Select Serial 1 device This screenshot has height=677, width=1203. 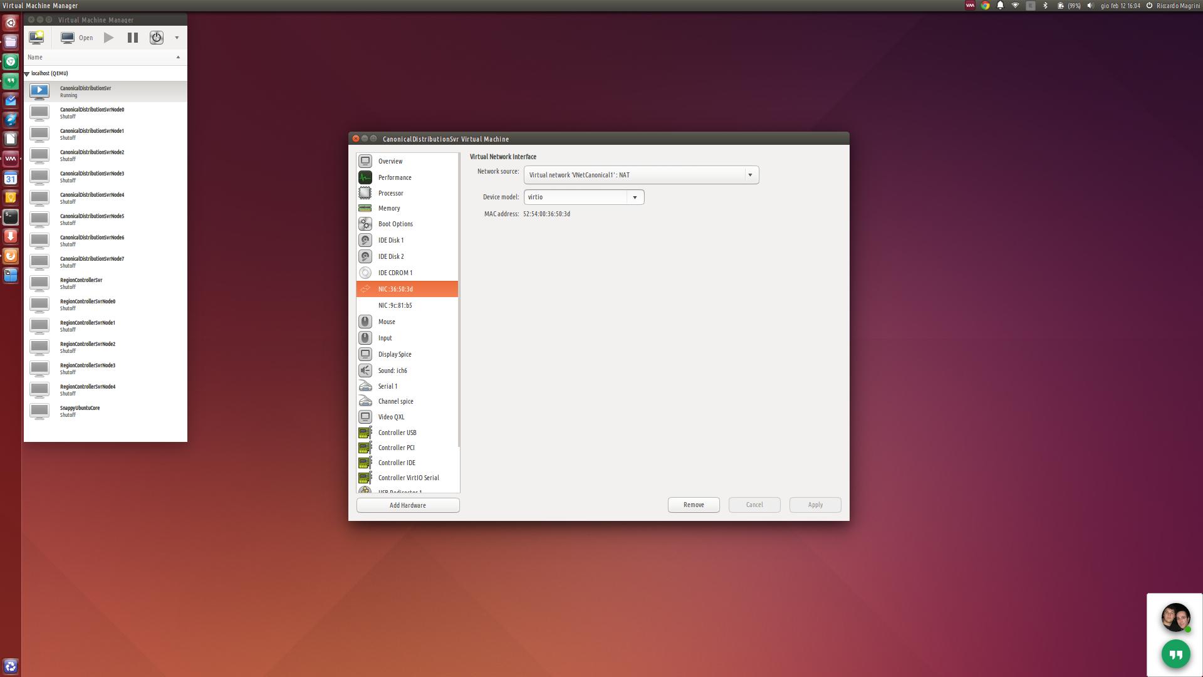click(x=407, y=386)
